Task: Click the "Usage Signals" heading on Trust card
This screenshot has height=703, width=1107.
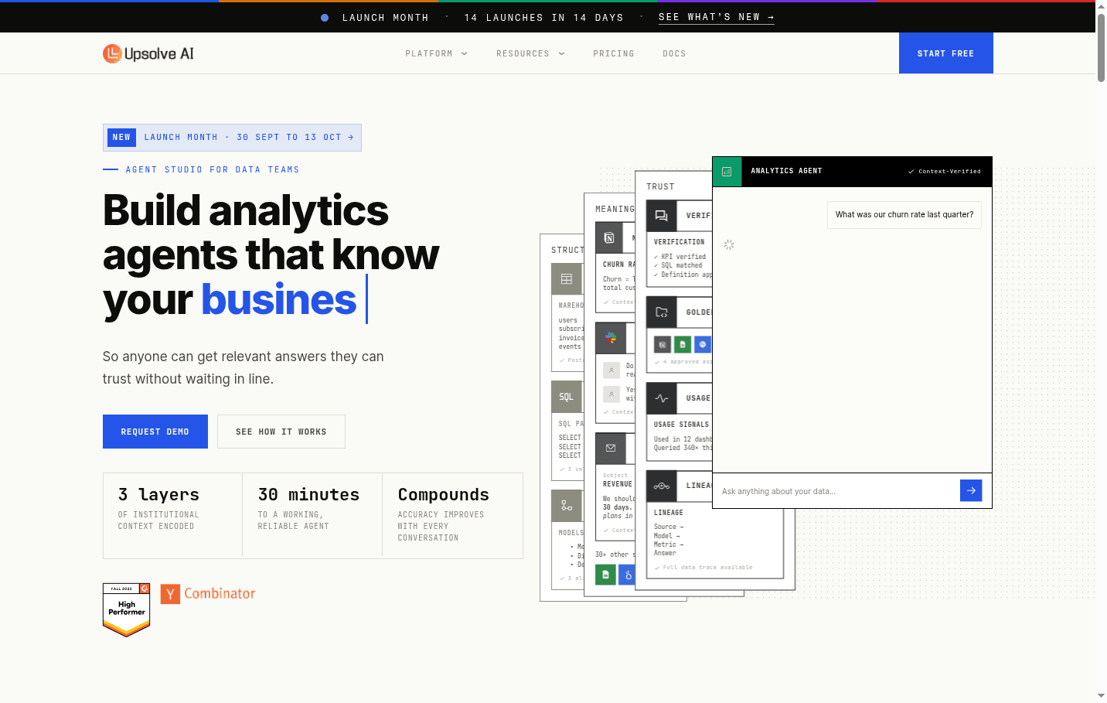Action: point(681,425)
